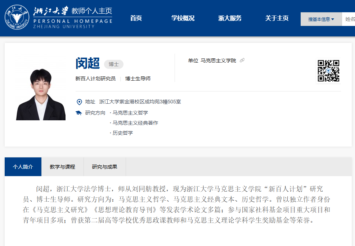This screenshot has height=246, width=355.
Task: Click the QR code image
Action: [x=328, y=71]
